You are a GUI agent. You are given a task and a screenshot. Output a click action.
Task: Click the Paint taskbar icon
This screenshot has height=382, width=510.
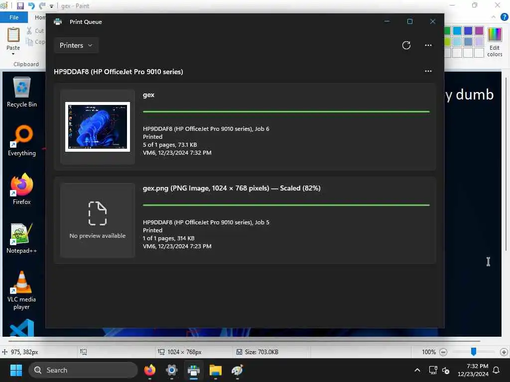tap(238, 370)
